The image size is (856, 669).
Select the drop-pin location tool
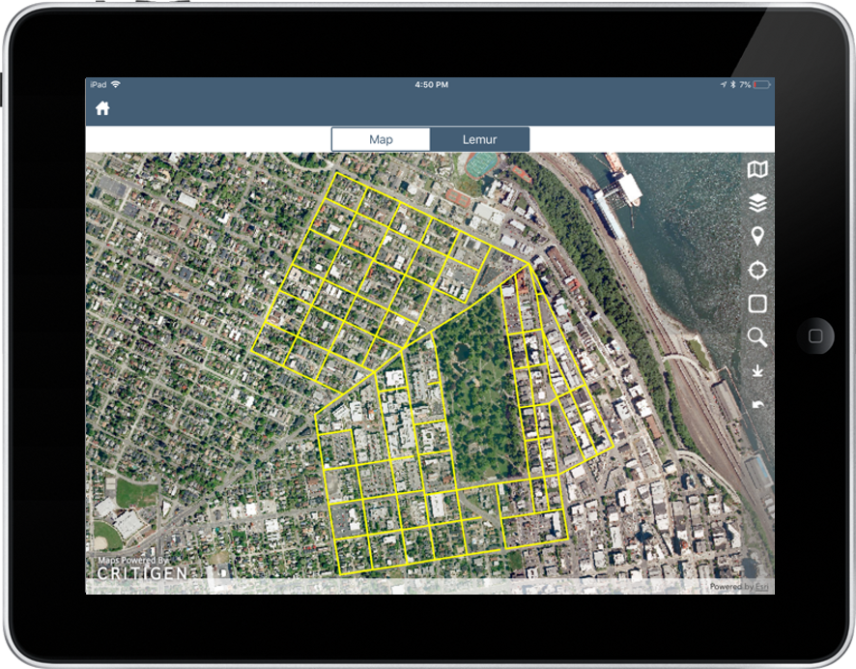758,235
